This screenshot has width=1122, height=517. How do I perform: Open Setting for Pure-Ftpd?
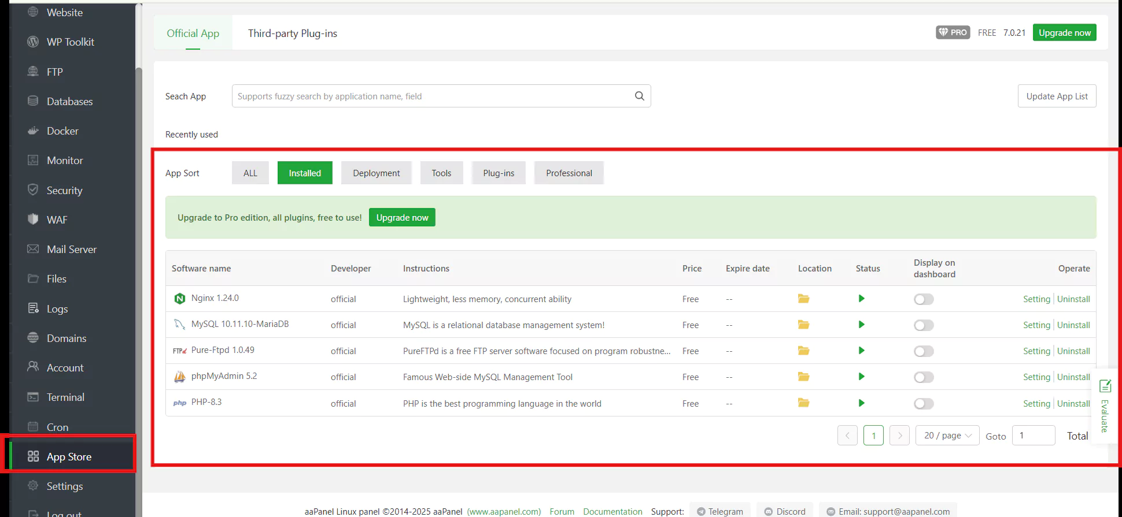tap(1036, 351)
